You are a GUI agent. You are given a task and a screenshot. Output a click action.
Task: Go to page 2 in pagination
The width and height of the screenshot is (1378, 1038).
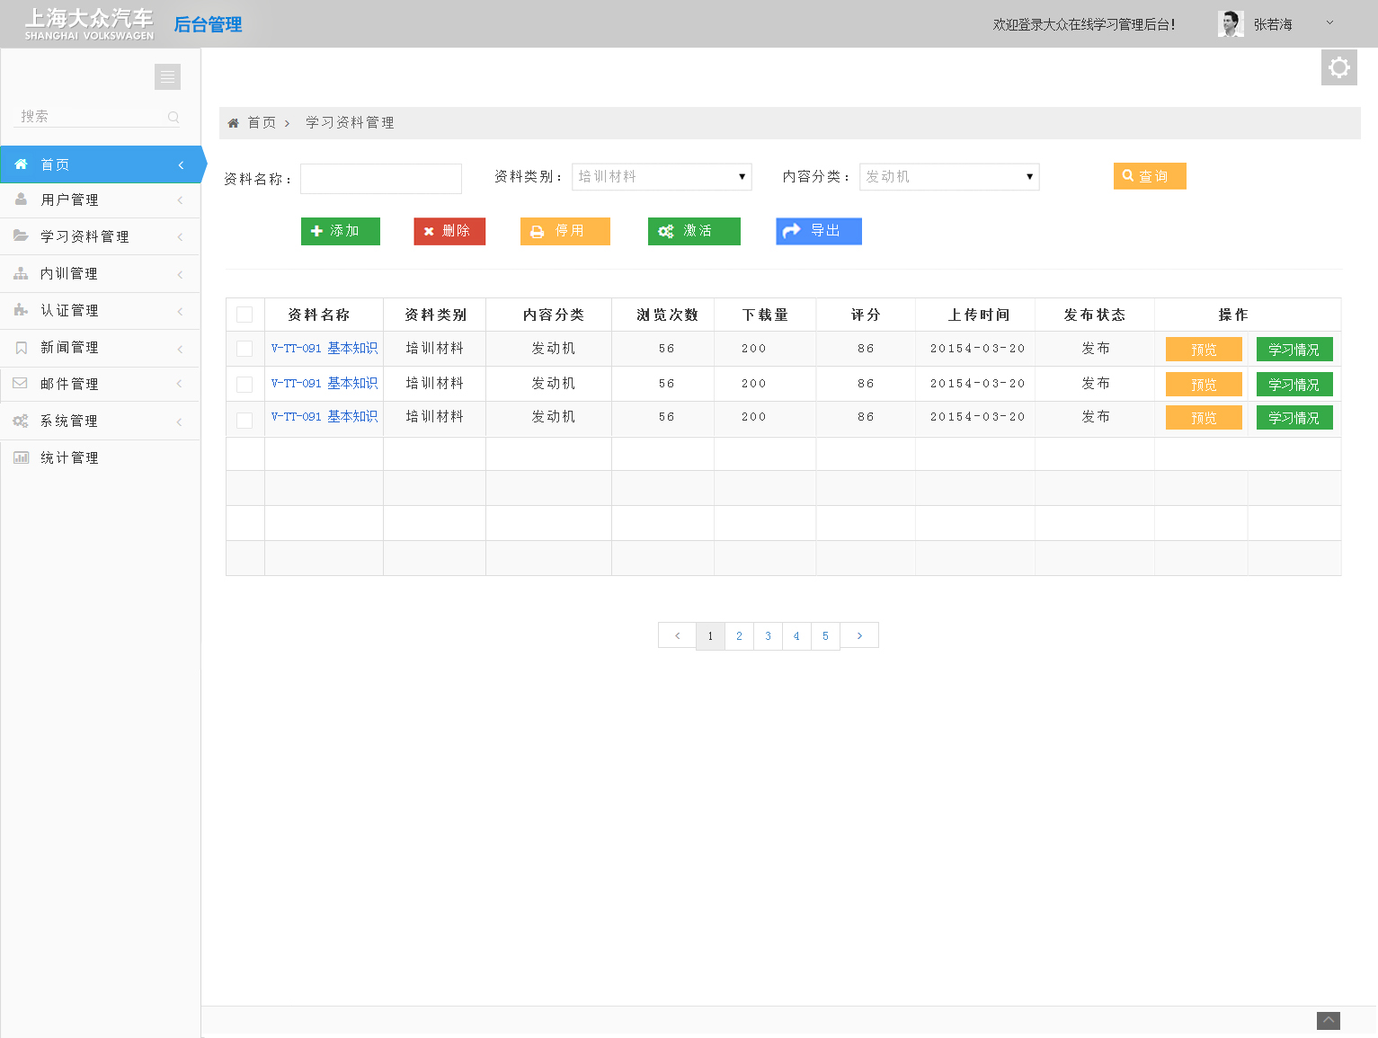click(739, 635)
